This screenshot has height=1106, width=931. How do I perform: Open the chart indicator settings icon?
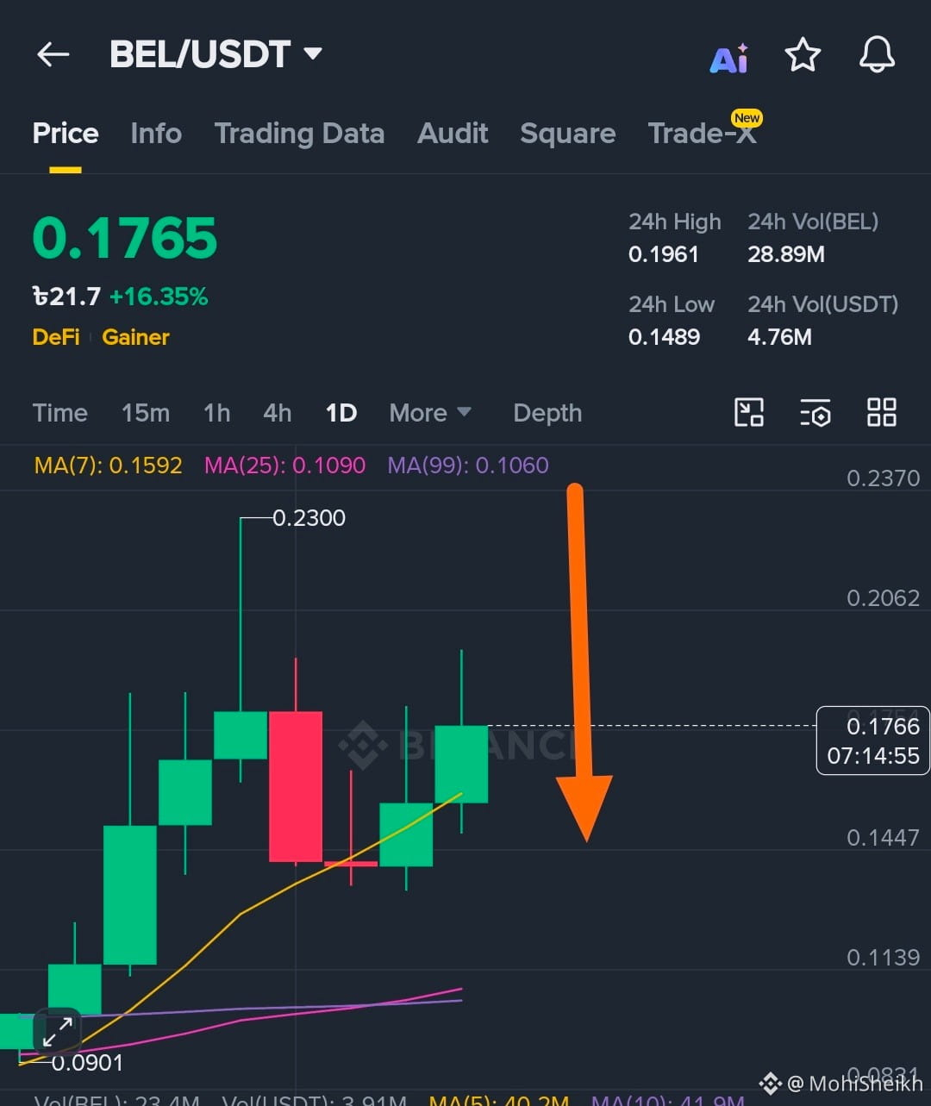pos(815,412)
